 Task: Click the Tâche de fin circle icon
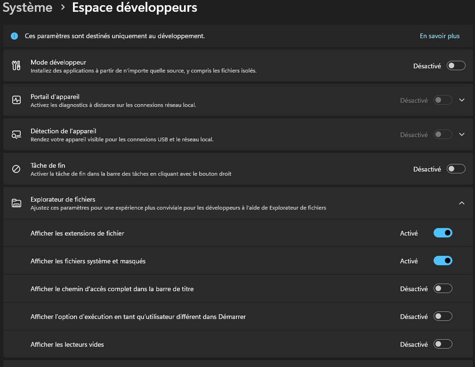[x=16, y=169]
